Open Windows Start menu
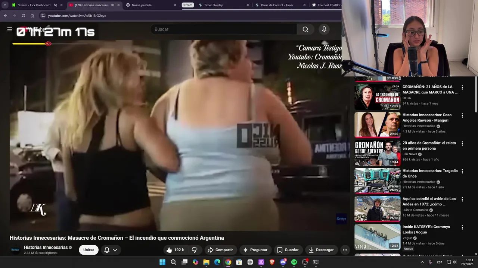The height and width of the screenshot is (268, 478). (162, 262)
